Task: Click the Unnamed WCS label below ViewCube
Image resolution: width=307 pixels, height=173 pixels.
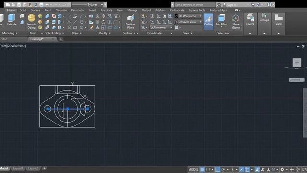Action: 296,80
